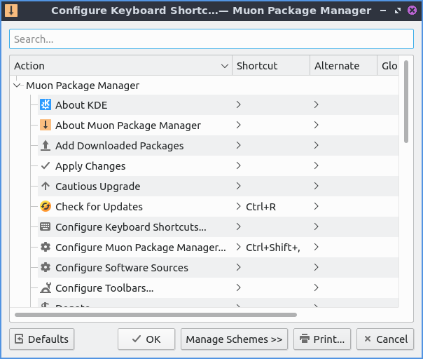423x359 pixels.
Task: Click the Print button
Action: [321, 339]
